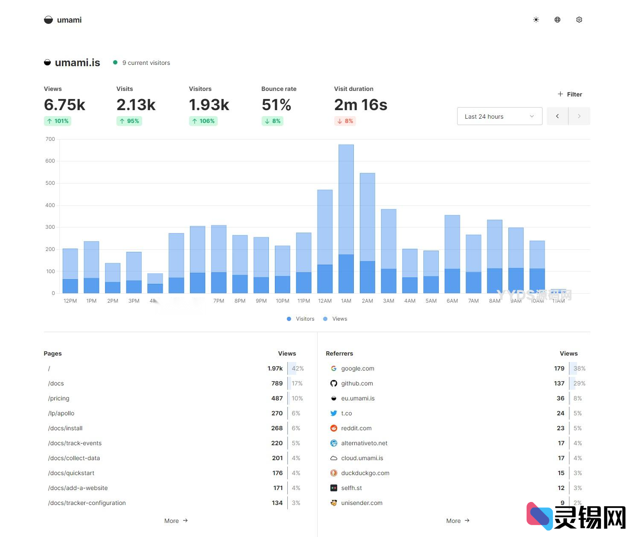
Task: Open the language globe icon
Action: coord(557,20)
